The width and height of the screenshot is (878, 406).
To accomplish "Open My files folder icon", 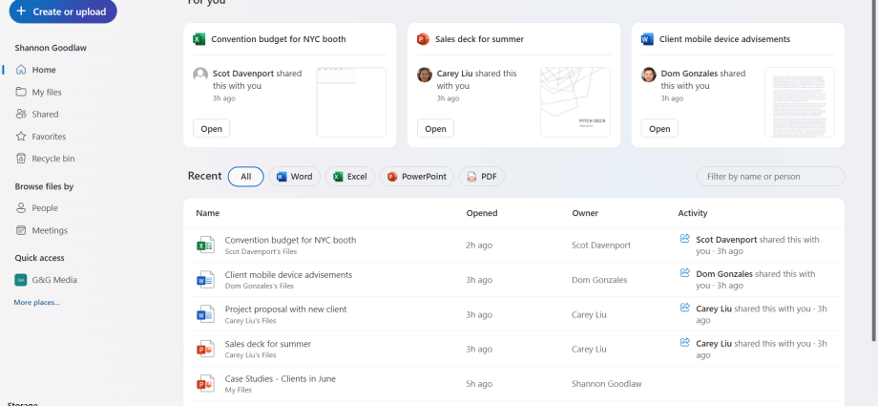I will [x=21, y=92].
